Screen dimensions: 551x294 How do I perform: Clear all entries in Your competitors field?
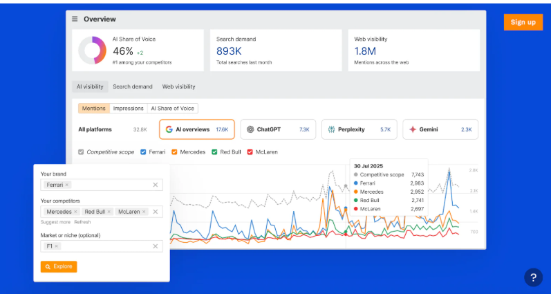pos(156,212)
